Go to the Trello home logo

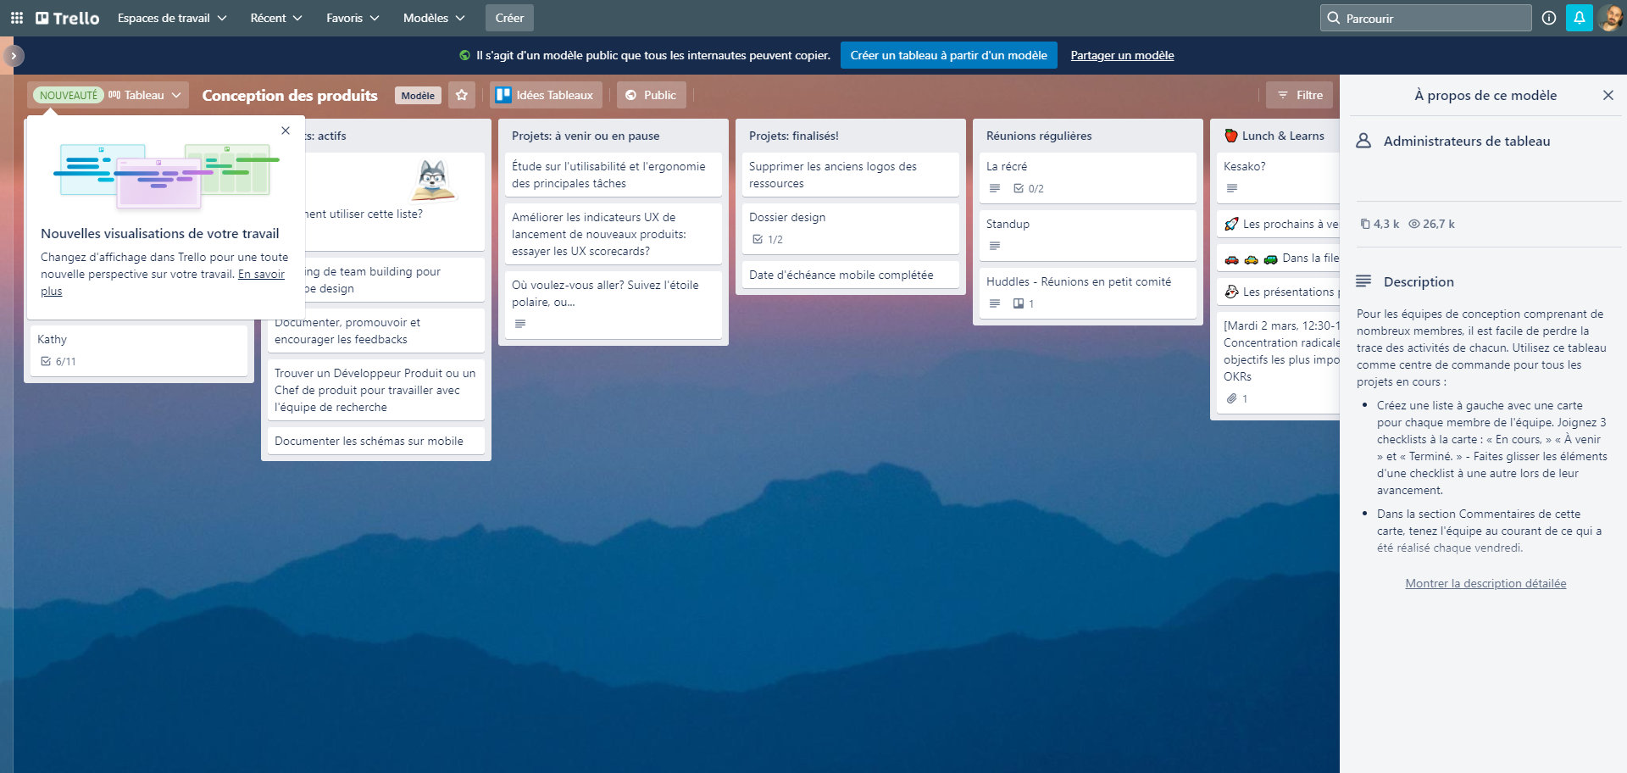[x=67, y=18]
